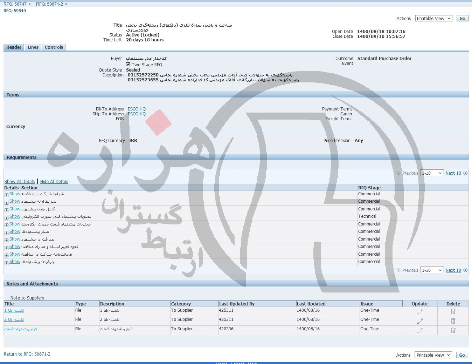472x364 pixels.
Task: Open attachment فرم پیشنهاد قیمت link
Action: coord(20,329)
